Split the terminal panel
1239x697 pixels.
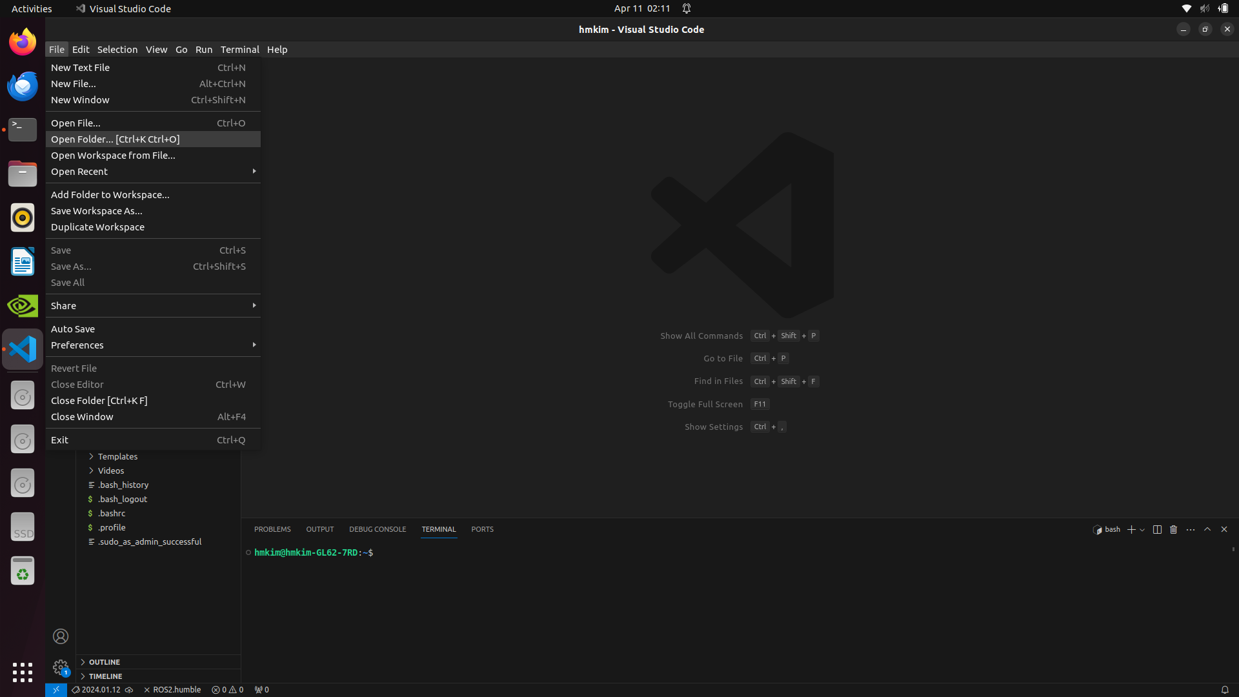pos(1157,529)
